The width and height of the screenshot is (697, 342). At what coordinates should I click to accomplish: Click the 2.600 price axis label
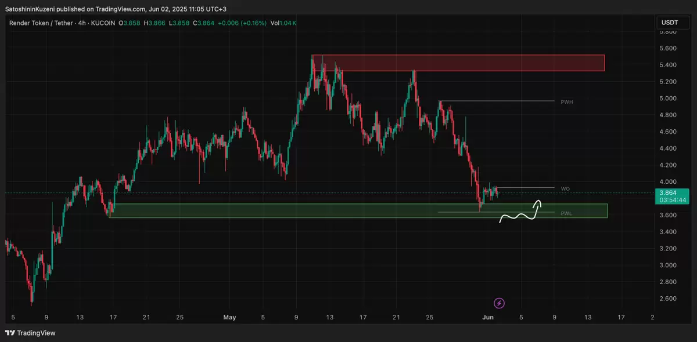pyautogui.click(x=668, y=299)
